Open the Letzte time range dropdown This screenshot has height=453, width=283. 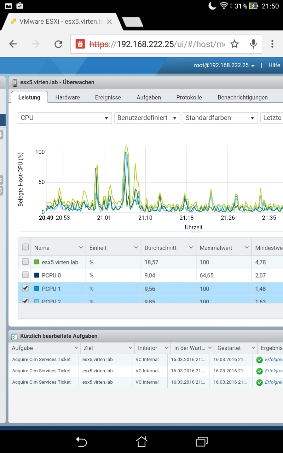click(272, 118)
